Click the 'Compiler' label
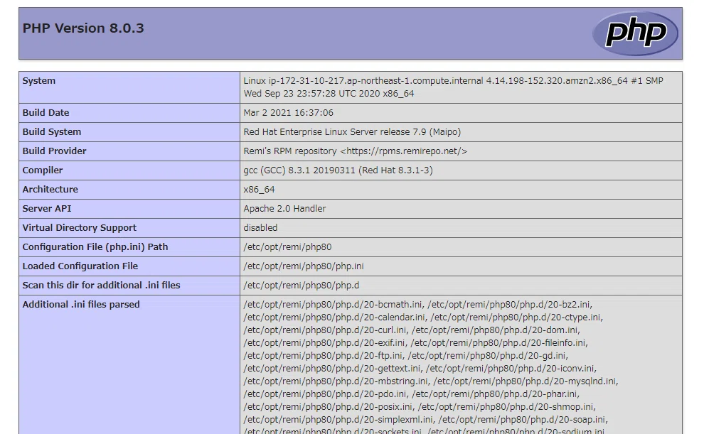 click(43, 170)
